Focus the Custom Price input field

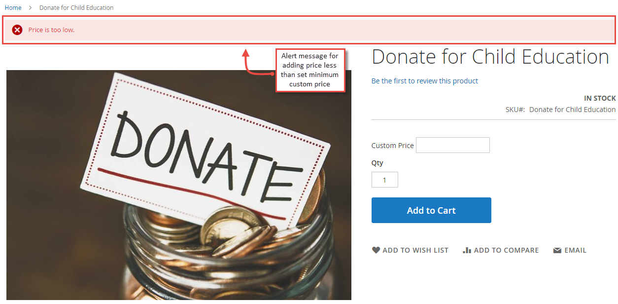pos(453,145)
